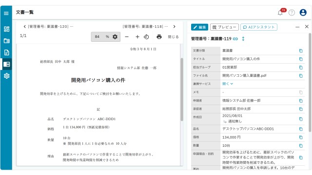Viewport: 312px width, 175px height.
Task: Zoom out with minus button
Action: pos(127,37)
